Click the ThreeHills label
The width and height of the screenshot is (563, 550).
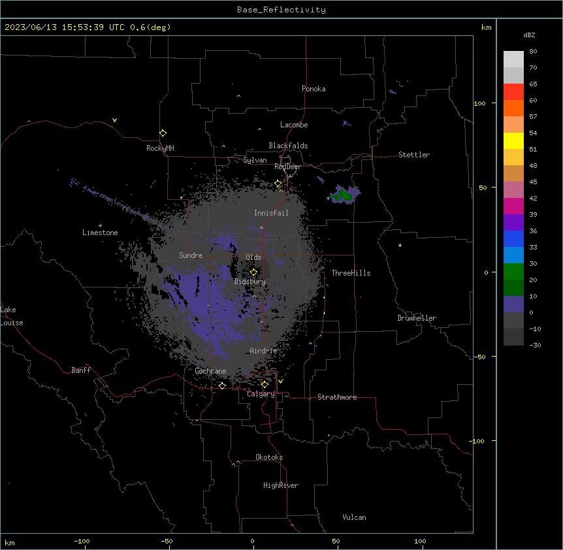pyautogui.click(x=351, y=273)
